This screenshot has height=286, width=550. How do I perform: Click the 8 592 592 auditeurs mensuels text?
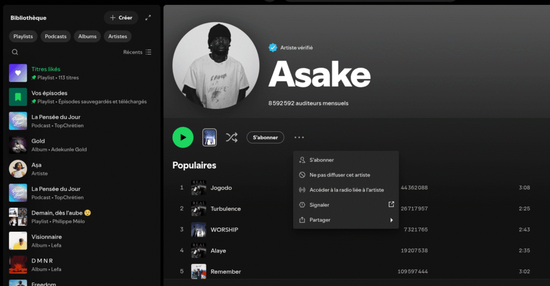308,103
